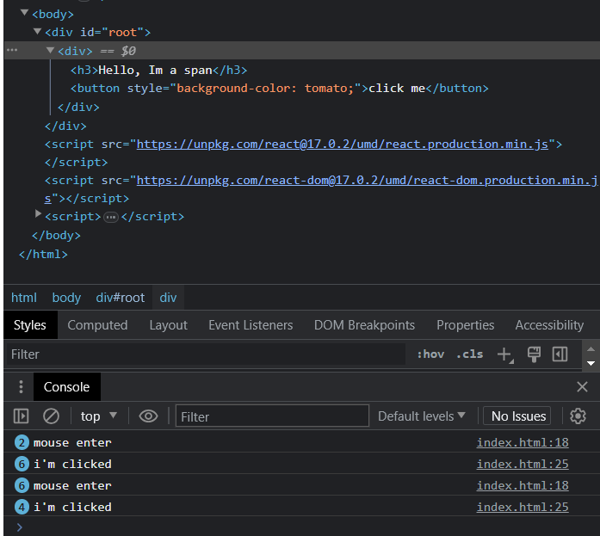Open index.html:25 link of first i'm clicked

(523, 464)
